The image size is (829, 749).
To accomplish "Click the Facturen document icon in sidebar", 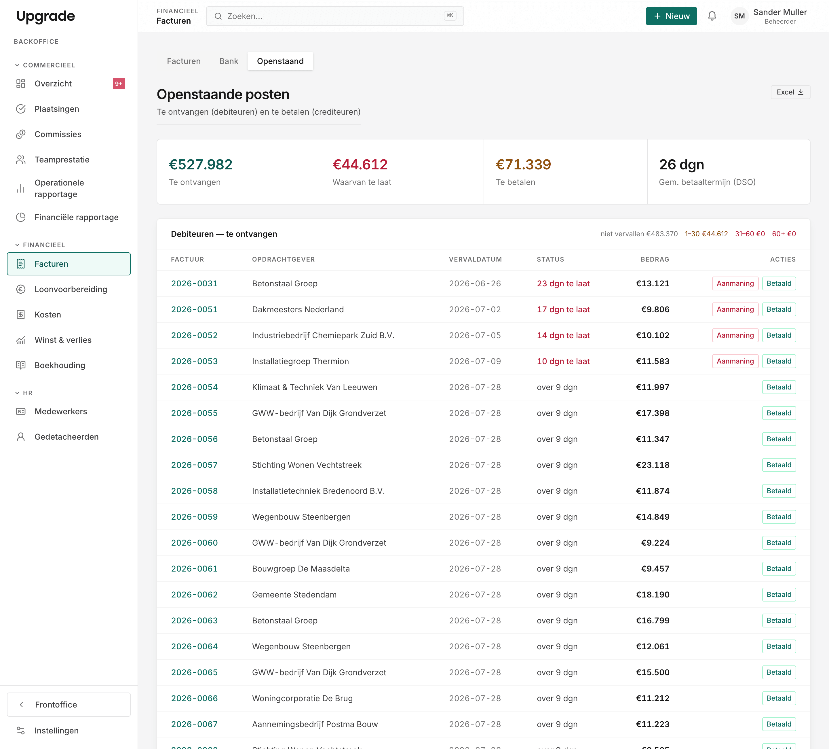I will point(20,264).
